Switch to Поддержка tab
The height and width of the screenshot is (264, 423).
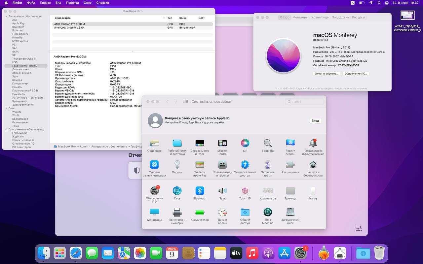(x=340, y=17)
